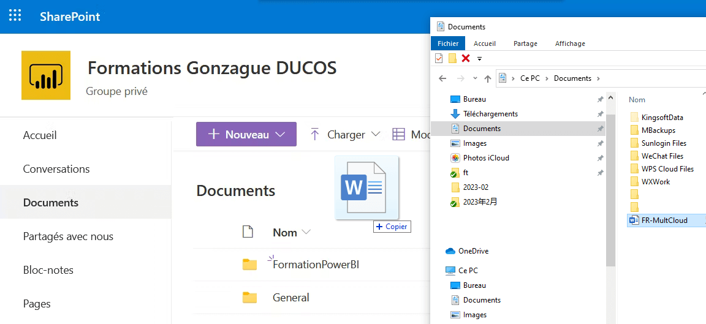This screenshot has width=706, height=324.
Task: Expand the Charger upload menu
Action: click(346, 134)
